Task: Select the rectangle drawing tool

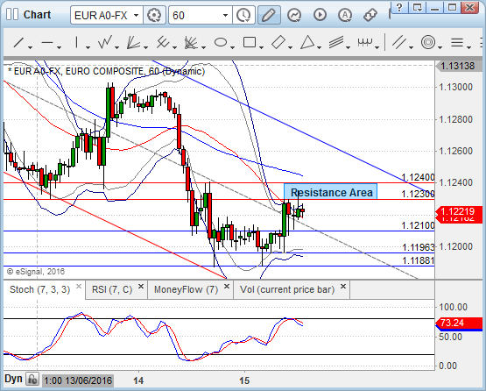Action: 250,42
